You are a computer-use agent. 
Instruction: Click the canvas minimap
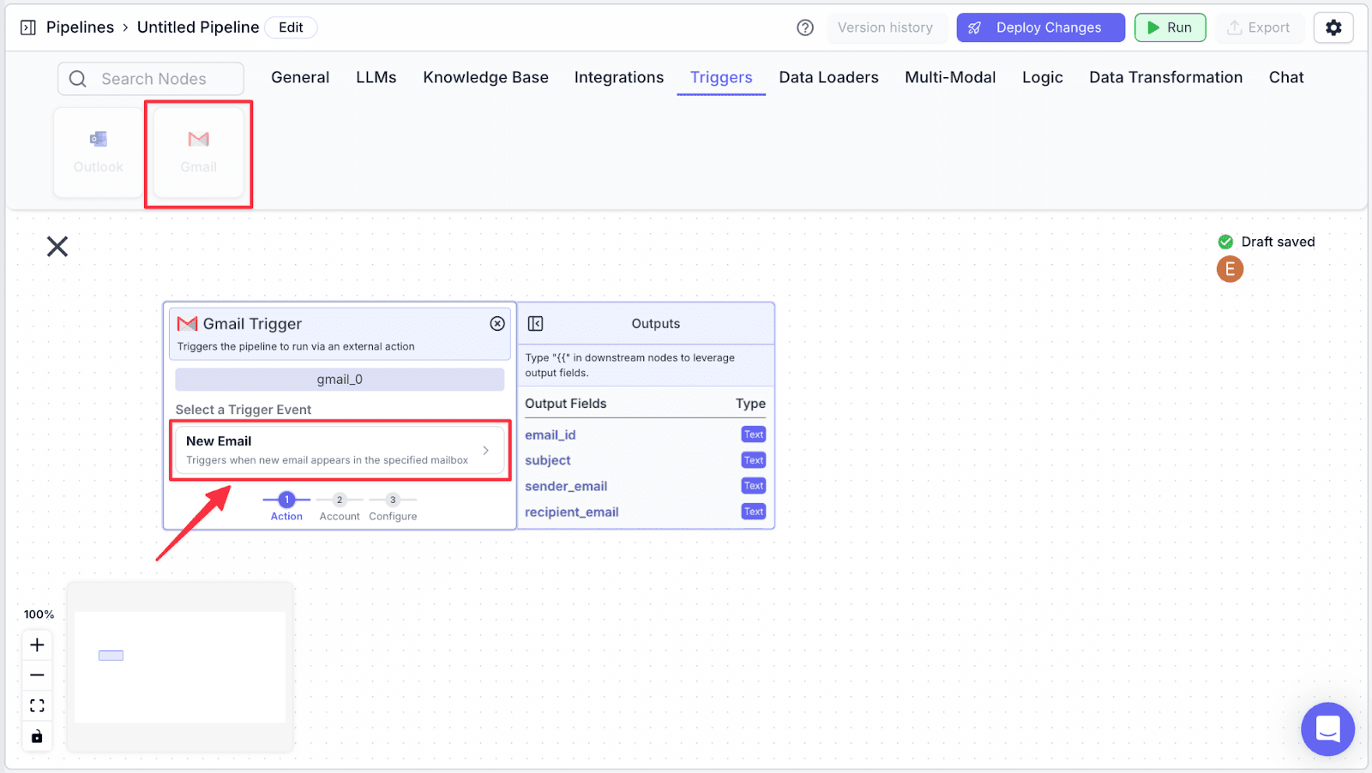point(180,667)
